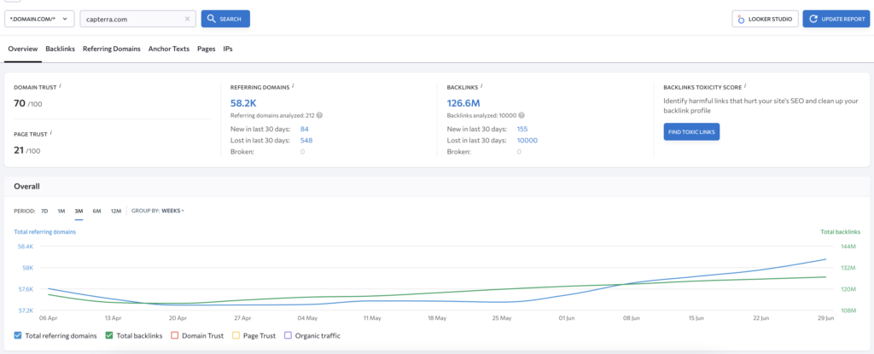
Task: Toggle Total referring domains checkbox
Action: [x=18, y=335]
